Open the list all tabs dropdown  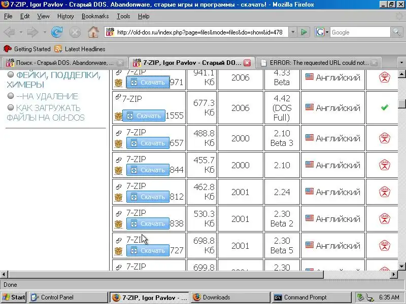pos(401,63)
